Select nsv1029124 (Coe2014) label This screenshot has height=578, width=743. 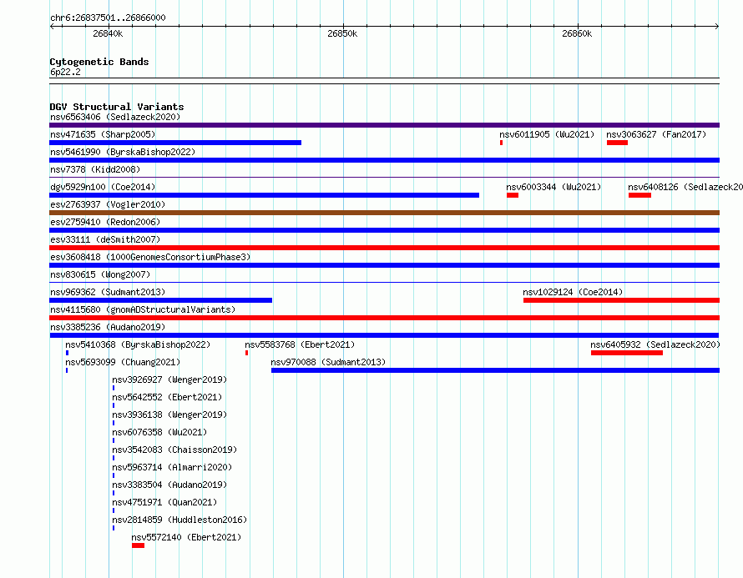pos(573,292)
